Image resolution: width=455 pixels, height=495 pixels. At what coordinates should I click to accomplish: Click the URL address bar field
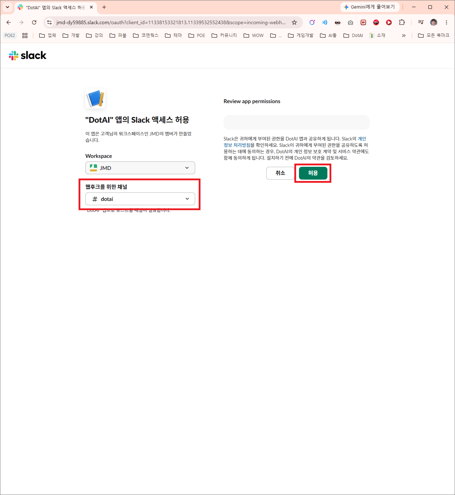tap(171, 22)
